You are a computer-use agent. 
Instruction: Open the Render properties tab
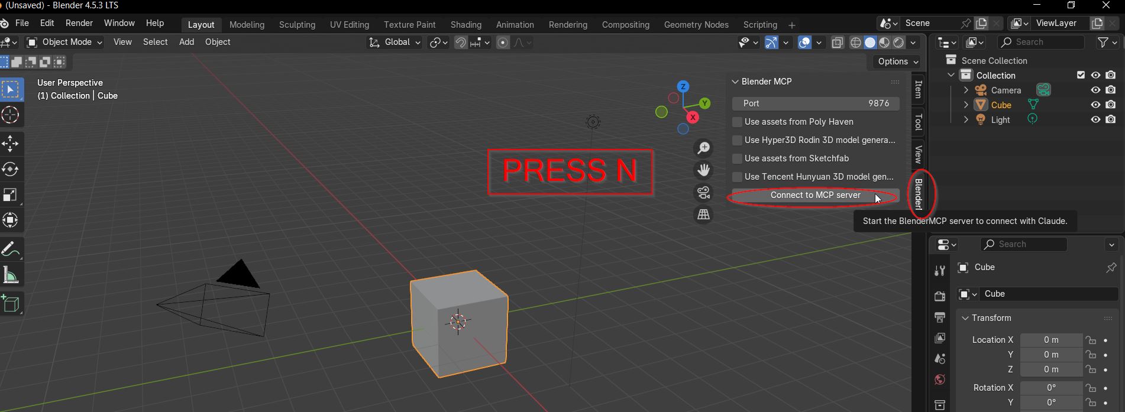pyautogui.click(x=939, y=296)
